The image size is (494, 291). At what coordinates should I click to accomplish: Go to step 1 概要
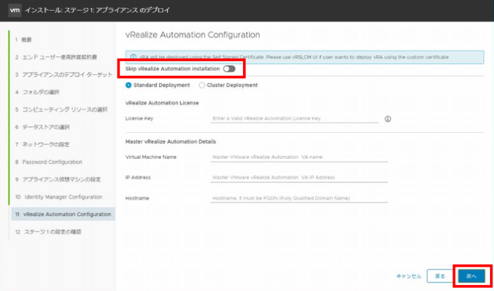[x=23, y=40]
